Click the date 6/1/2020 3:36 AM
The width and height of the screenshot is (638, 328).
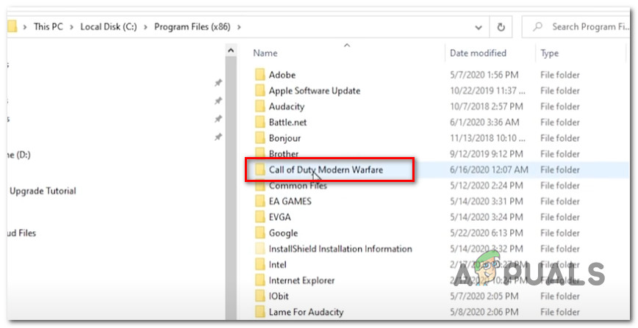(x=484, y=123)
